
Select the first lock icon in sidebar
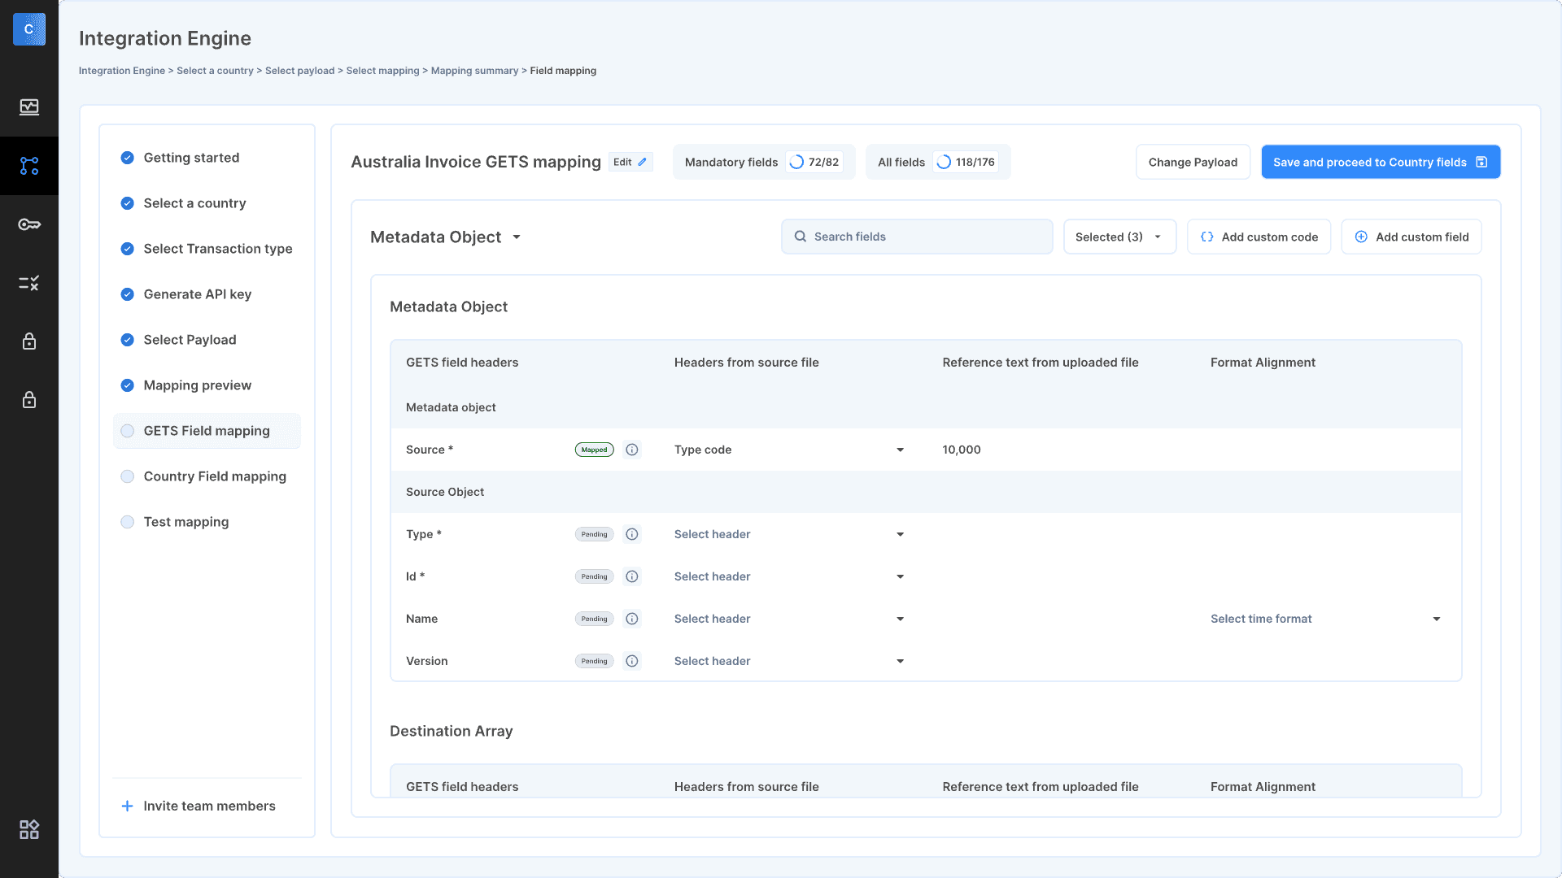click(x=29, y=341)
